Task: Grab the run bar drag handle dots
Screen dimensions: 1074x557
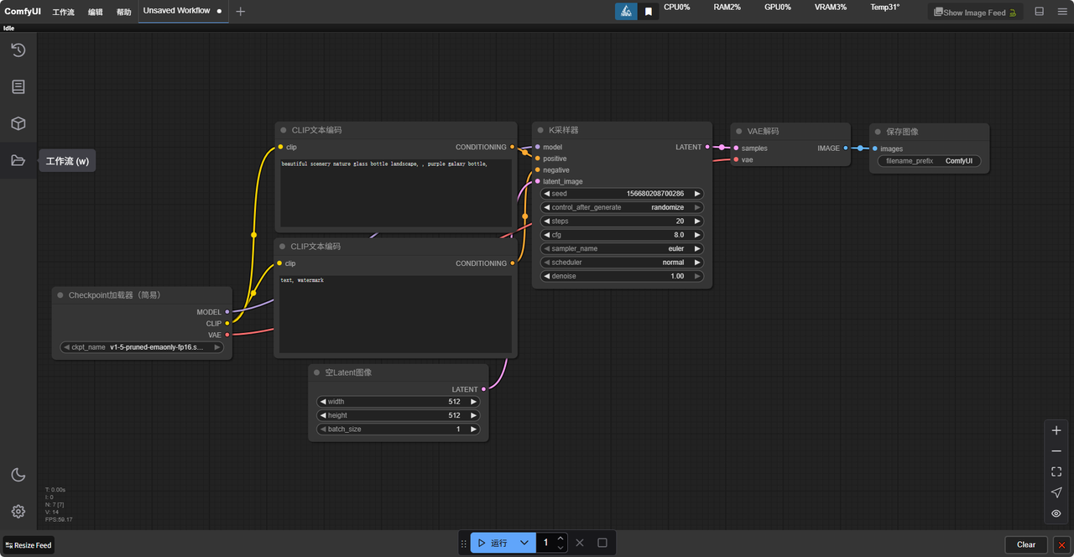Action: tap(464, 544)
